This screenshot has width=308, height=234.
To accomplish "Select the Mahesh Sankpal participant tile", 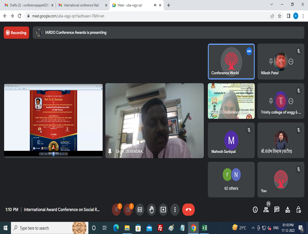I will tap(231, 140).
